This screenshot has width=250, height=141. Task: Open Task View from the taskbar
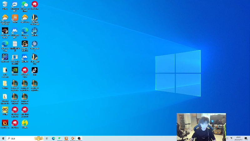(x=47, y=138)
